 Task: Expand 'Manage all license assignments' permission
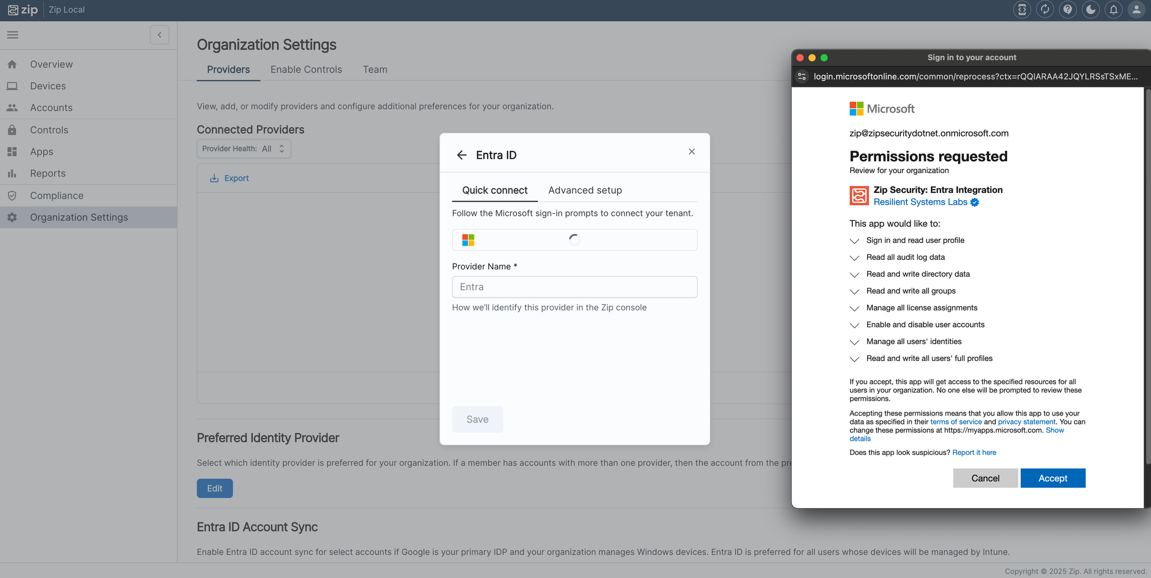(x=854, y=309)
